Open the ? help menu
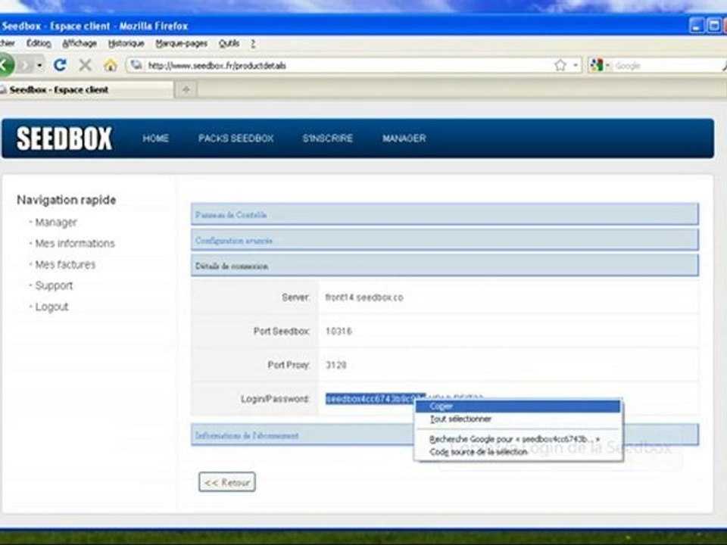Screen dimensions: 727x545 click(253, 43)
